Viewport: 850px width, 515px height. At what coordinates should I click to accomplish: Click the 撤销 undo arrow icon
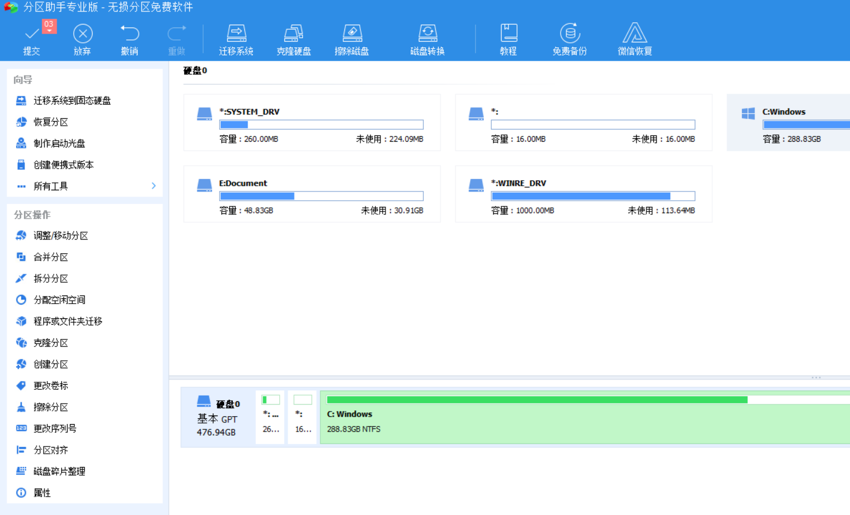[x=130, y=33]
